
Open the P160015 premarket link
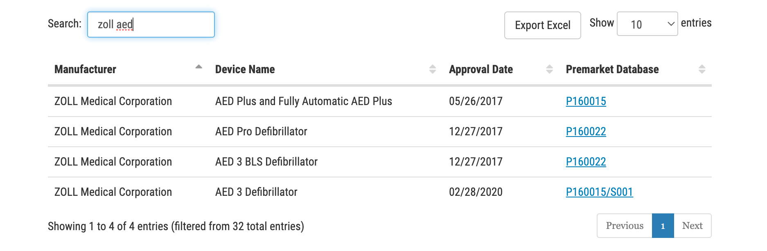[586, 101]
